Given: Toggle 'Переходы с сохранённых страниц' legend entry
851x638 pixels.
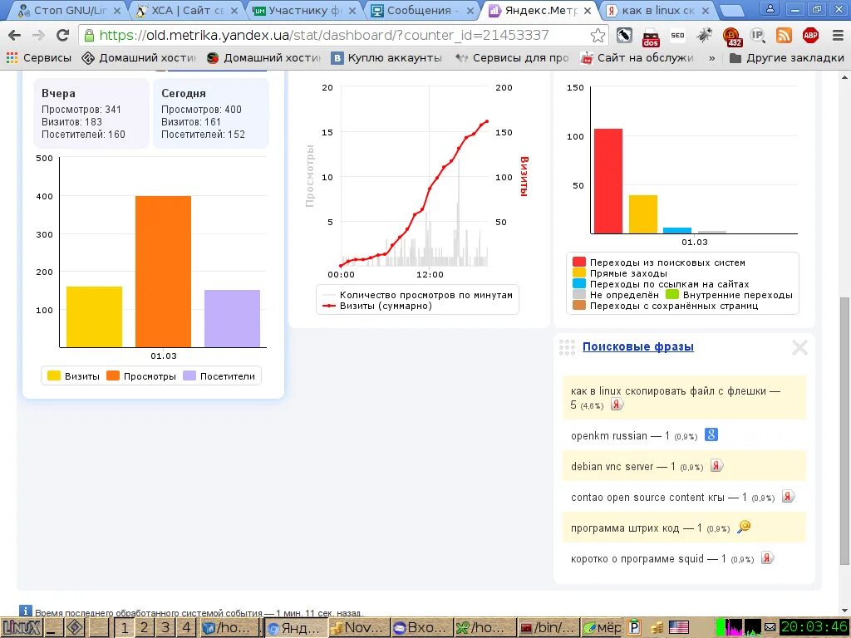Looking at the screenshot, I should tap(666, 306).
